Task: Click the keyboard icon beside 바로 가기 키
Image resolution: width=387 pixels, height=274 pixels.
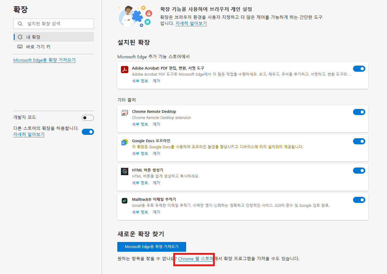Action: click(20, 47)
